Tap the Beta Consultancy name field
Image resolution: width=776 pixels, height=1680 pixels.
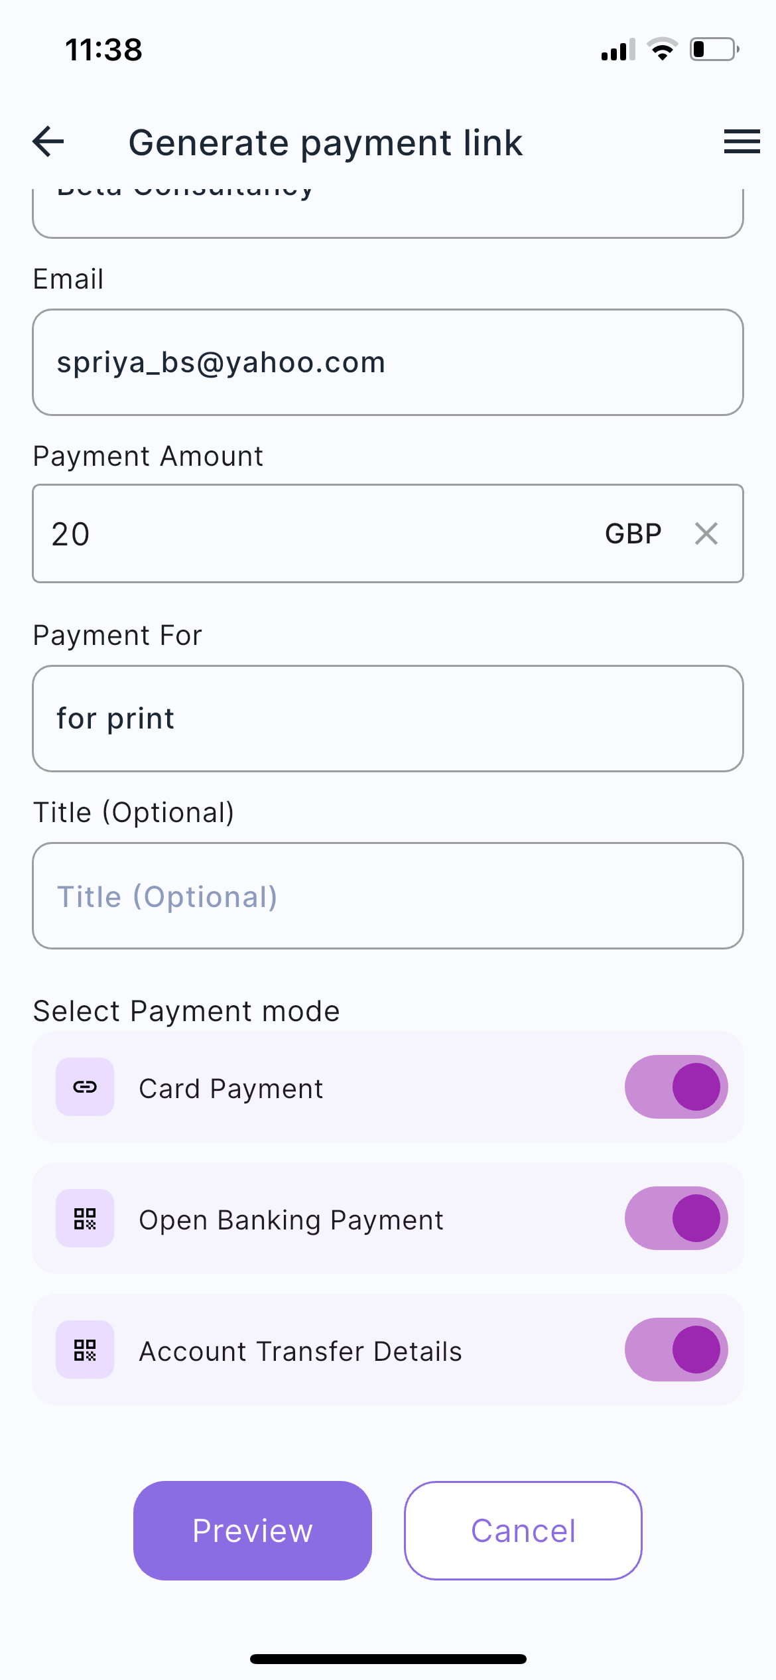coord(387,211)
